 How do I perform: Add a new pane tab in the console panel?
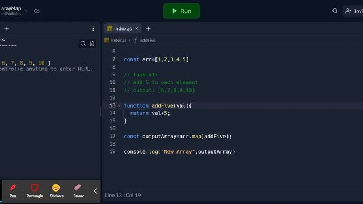6,28
